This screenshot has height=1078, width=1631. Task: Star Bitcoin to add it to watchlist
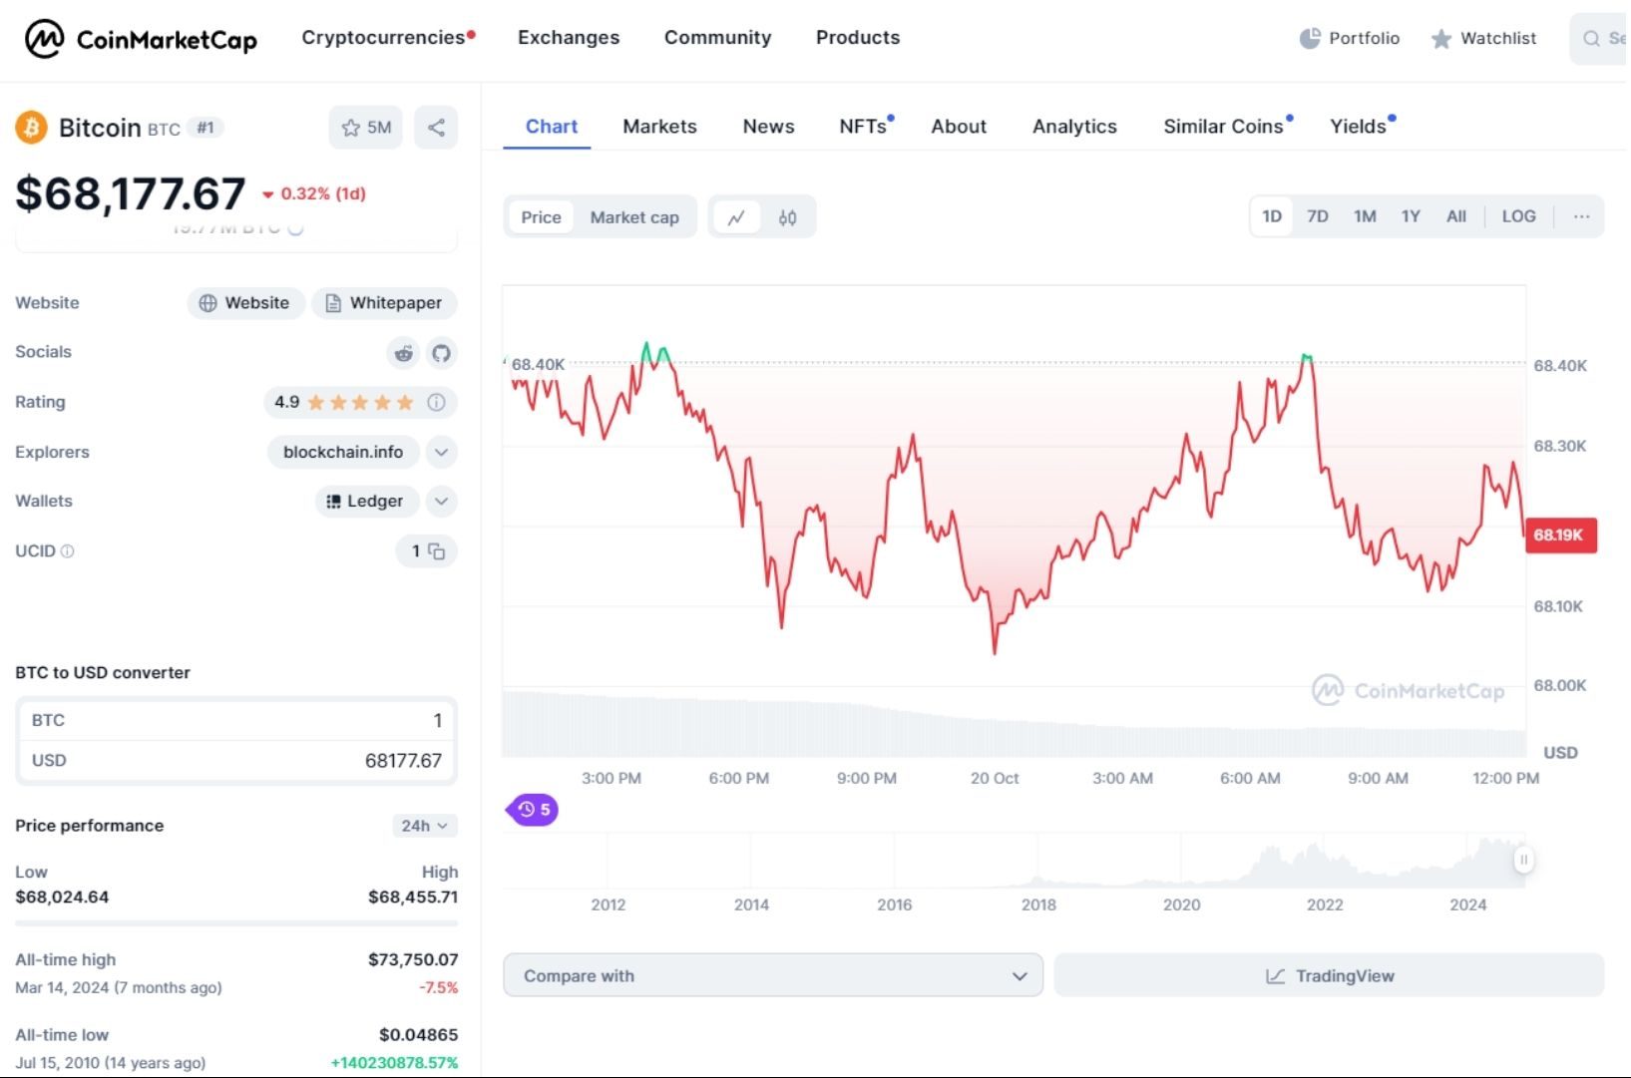click(x=351, y=127)
